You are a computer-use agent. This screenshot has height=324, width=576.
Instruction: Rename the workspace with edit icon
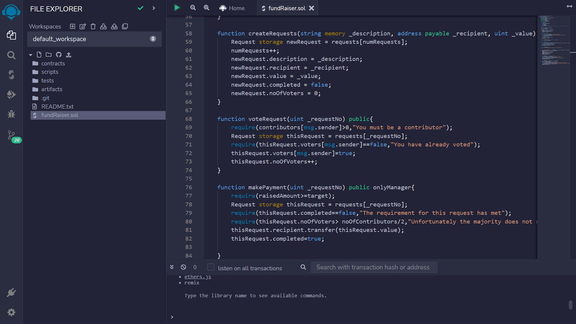[x=83, y=26]
